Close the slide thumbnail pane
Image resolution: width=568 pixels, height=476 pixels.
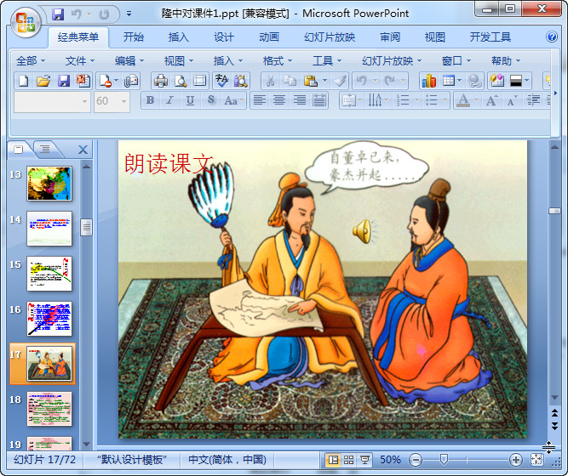pyautogui.click(x=83, y=150)
